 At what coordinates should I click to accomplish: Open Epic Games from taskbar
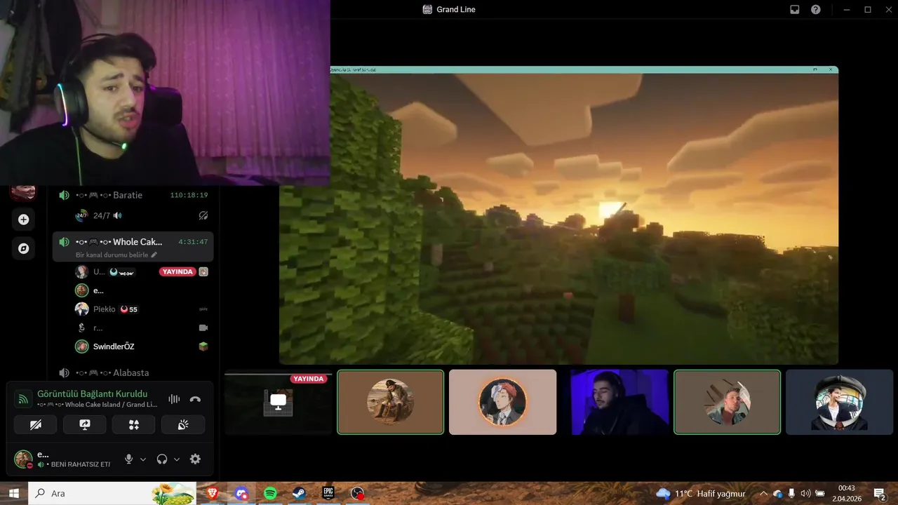pos(328,493)
